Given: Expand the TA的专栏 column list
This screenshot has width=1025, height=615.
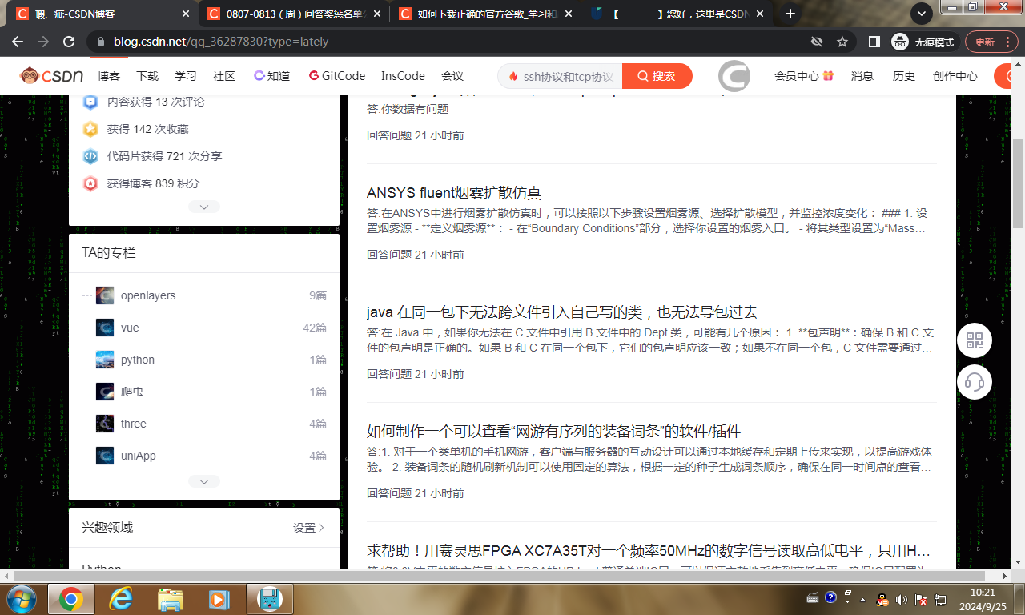Looking at the screenshot, I should coord(204,480).
